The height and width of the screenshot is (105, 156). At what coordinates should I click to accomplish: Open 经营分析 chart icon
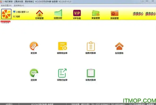(58, 13)
